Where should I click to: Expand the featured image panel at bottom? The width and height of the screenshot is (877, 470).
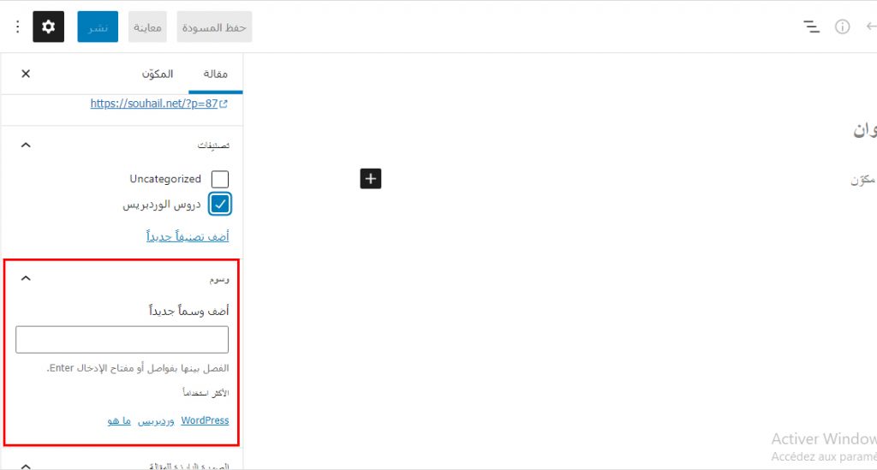[26, 466]
